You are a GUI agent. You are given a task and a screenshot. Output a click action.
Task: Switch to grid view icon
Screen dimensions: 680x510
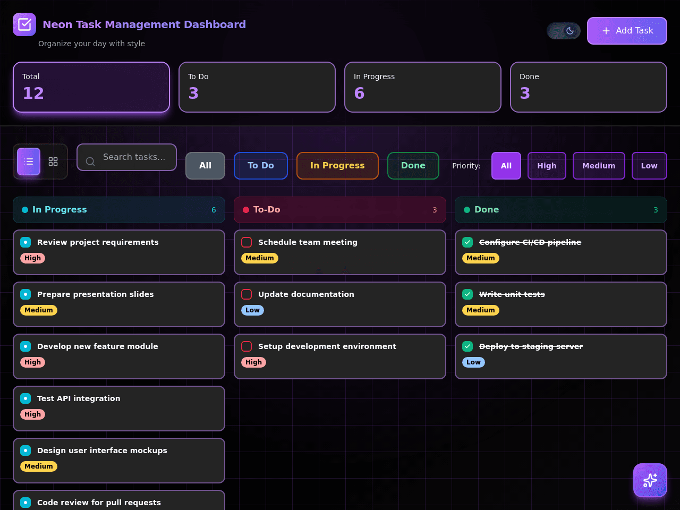tap(53, 161)
